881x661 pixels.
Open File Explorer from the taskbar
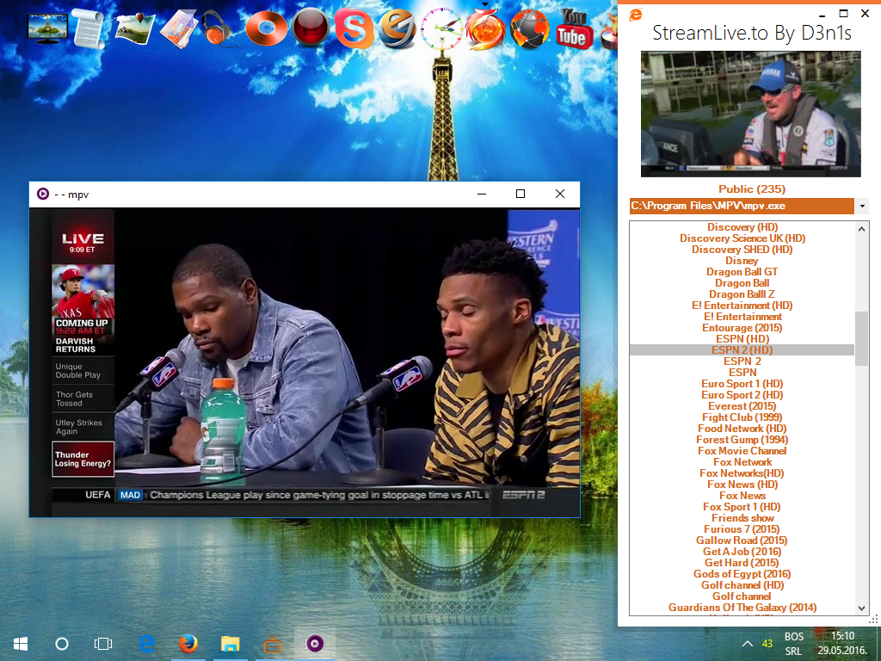(x=231, y=644)
